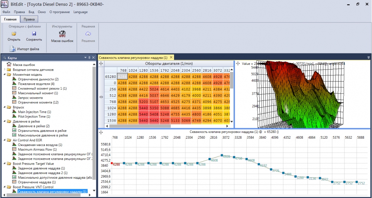The image size is (372, 198).
Task: Open a file with the Открыть icon
Action: (14, 34)
